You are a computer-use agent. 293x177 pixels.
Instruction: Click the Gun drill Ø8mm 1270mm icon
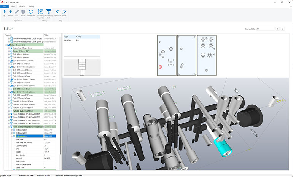pyautogui.click(x=11, y=61)
